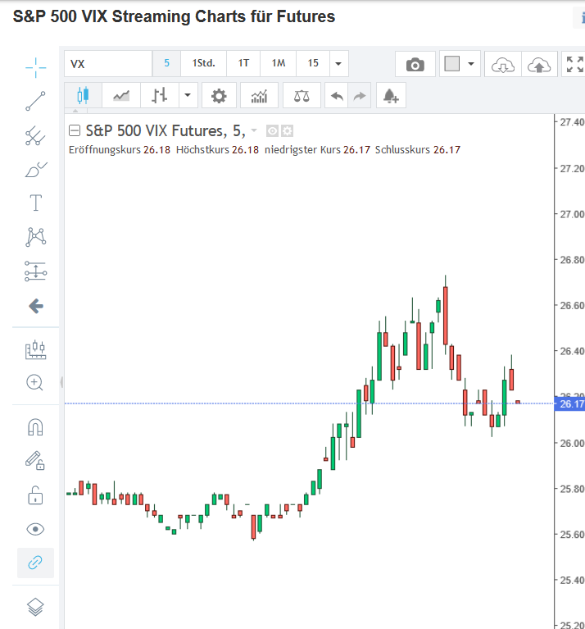Open the layout swatch dropdown arrow
Screen dimensions: 585x629
[471, 64]
